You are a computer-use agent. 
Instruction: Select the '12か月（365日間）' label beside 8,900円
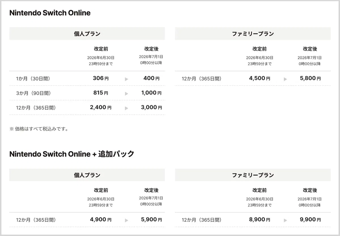201,220
